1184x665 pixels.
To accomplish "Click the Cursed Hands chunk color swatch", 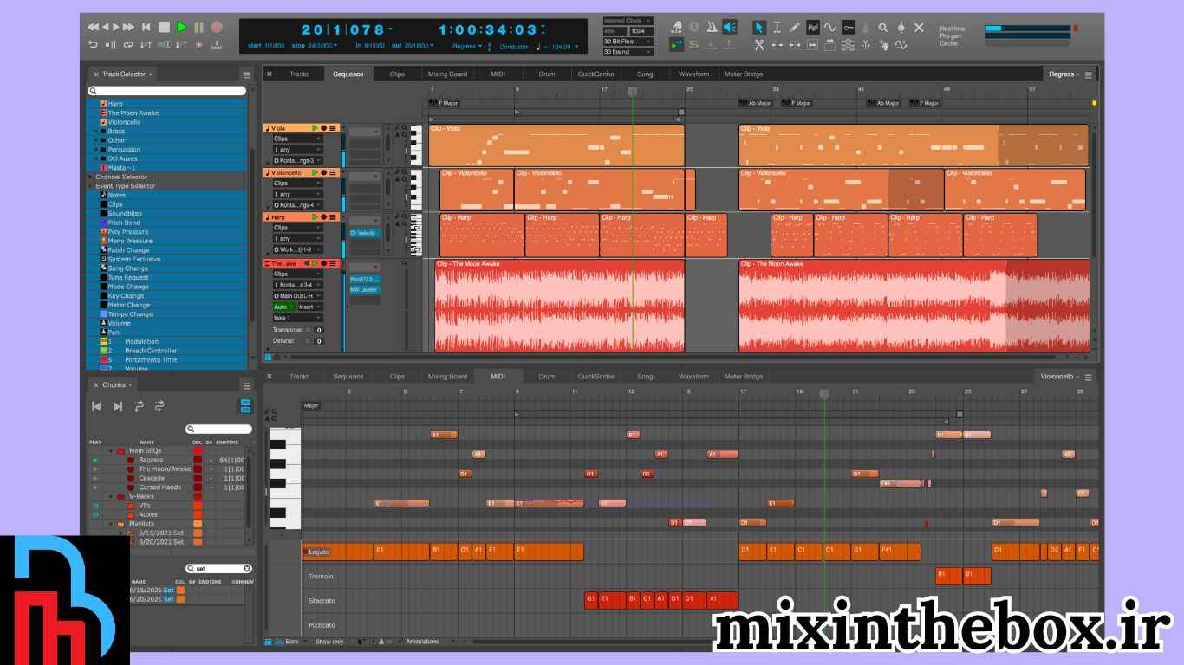I will pyautogui.click(x=198, y=487).
